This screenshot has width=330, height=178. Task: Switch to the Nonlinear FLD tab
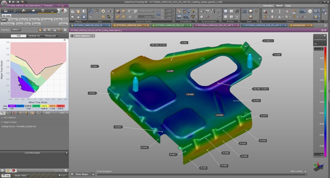34,36
